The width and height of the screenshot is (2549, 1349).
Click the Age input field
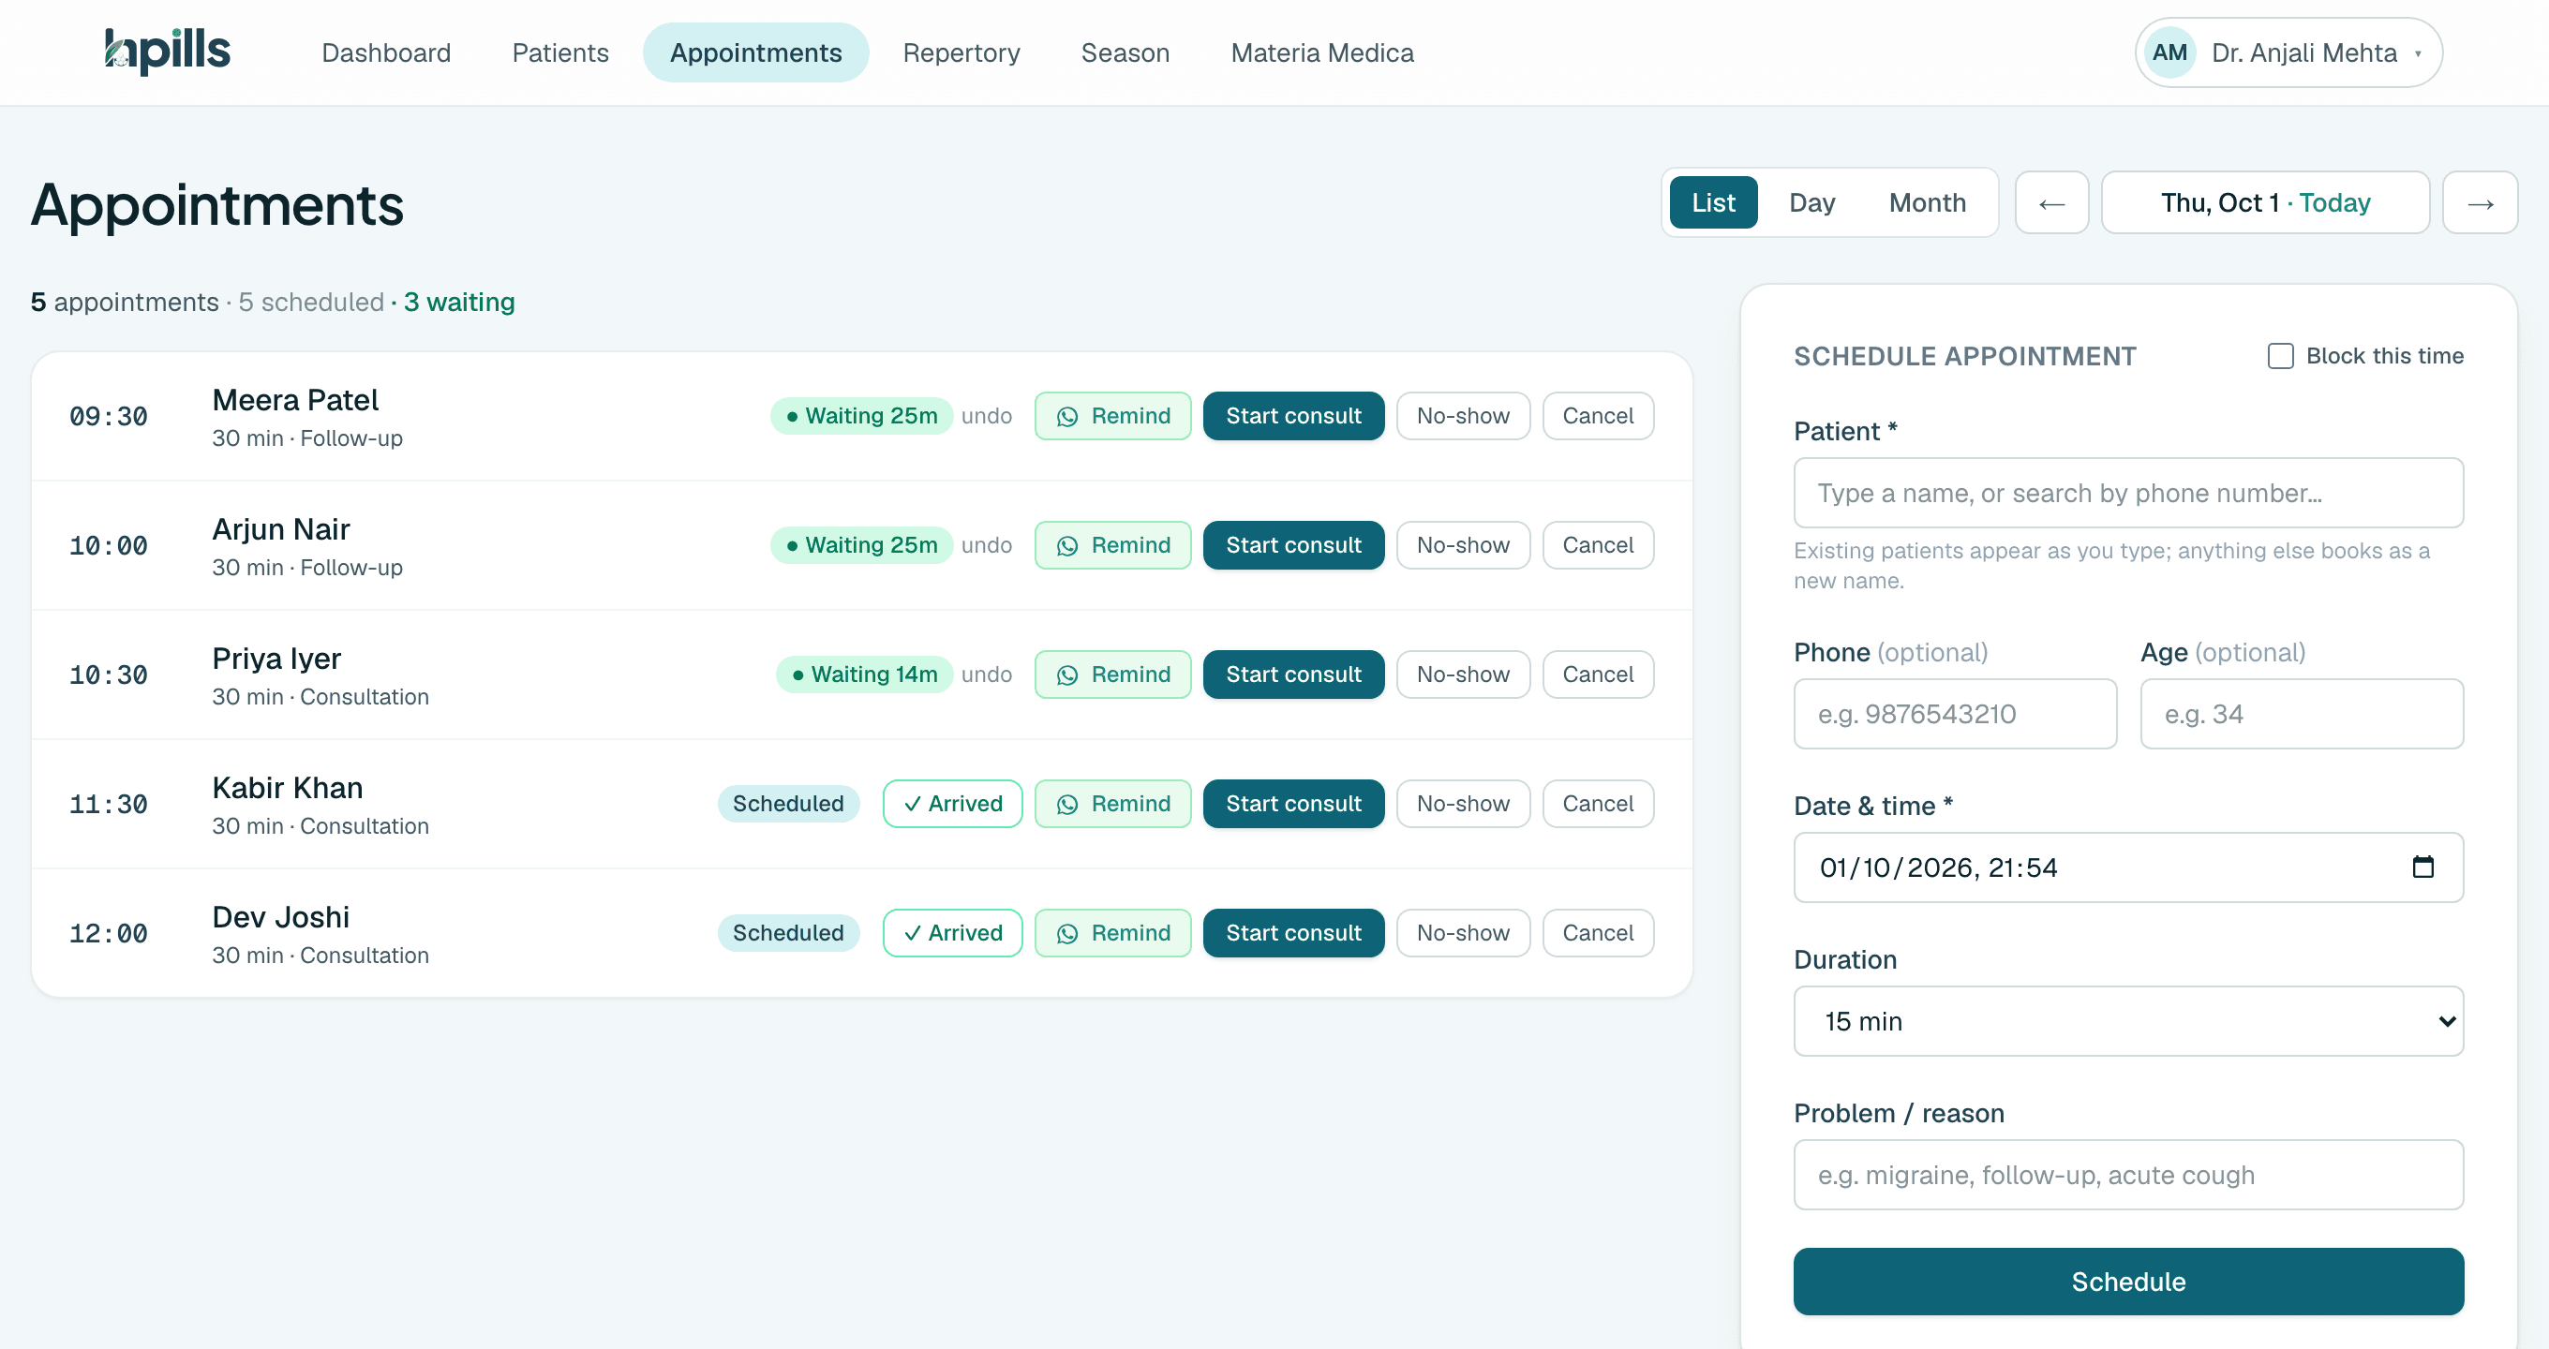coord(2302,714)
